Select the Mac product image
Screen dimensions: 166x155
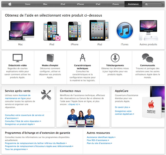[x=21, y=31]
